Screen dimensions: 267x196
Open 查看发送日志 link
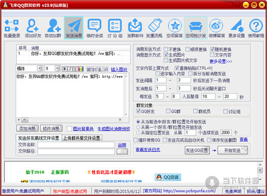(x=148, y=150)
